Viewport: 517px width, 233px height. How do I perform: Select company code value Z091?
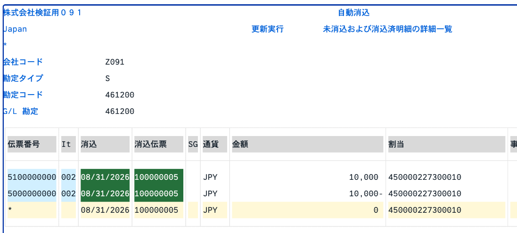point(115,62)
